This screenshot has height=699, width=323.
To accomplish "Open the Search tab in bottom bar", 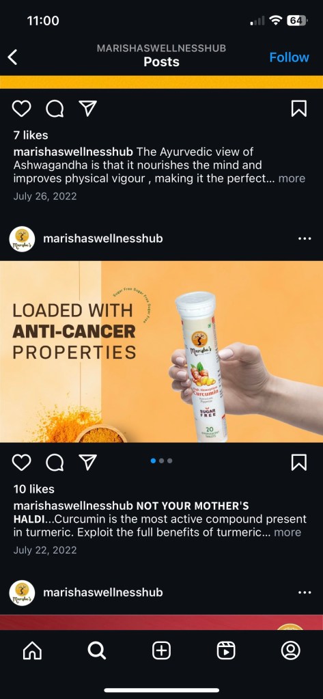I will point(97,651).
